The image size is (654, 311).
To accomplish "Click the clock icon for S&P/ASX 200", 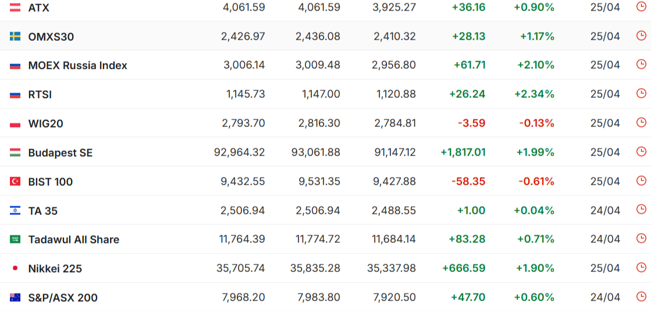I will [641, 296].
